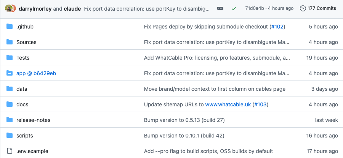Viewport: 343px width, 158px height.
Task: Open the .github folder
Action: (25, 27)
